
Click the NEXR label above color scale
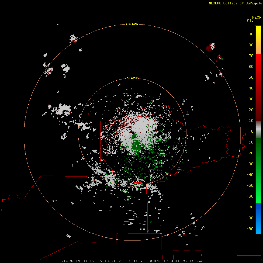tap(257, 18)
